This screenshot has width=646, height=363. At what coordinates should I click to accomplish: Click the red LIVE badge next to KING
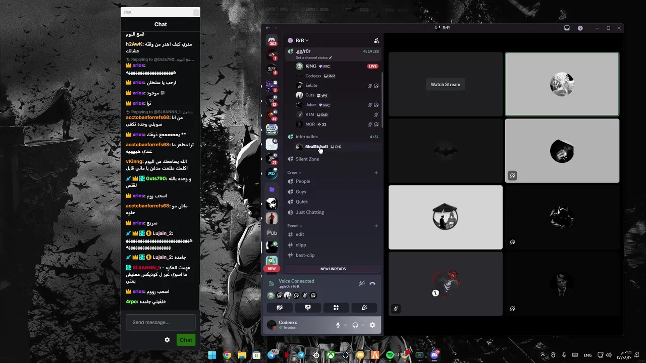[372, 66]
